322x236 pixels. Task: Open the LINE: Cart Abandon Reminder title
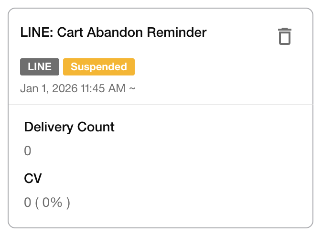pos(113,33)
